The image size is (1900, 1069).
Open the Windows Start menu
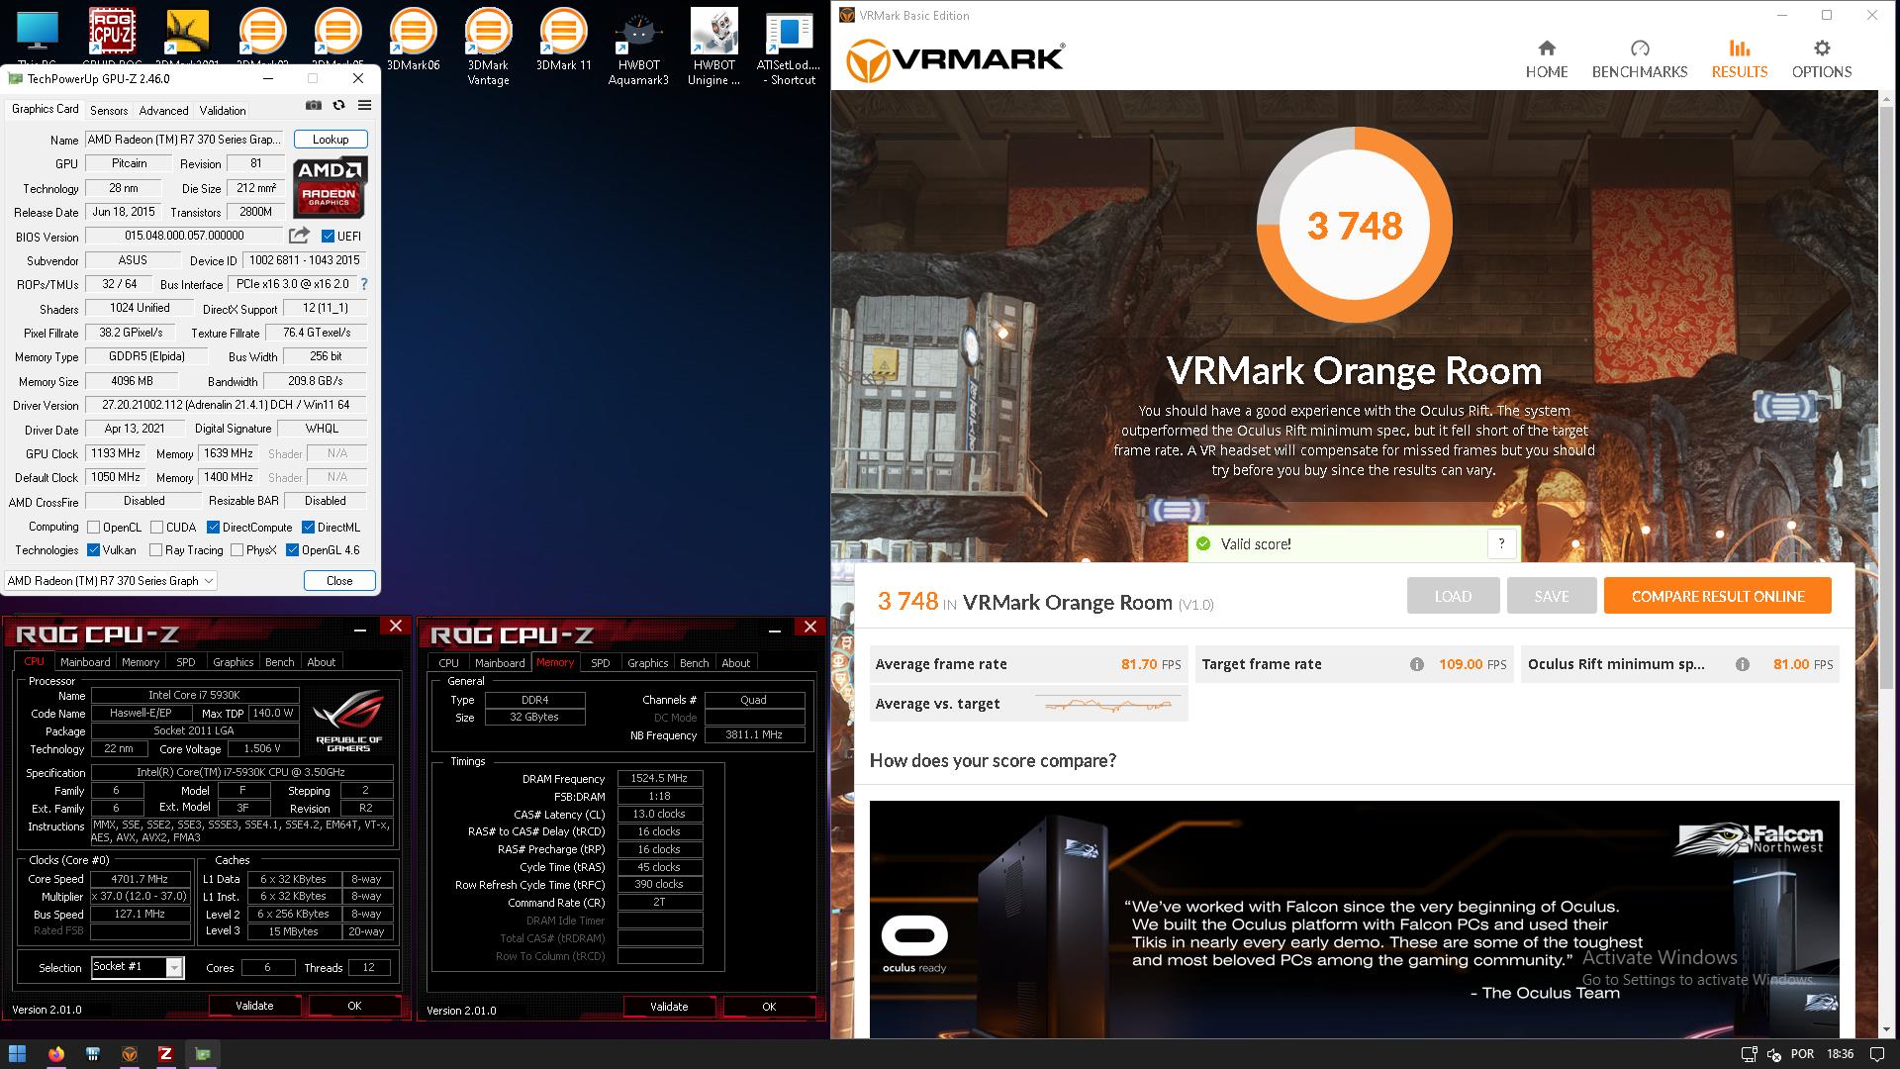tap(17, 1054)
